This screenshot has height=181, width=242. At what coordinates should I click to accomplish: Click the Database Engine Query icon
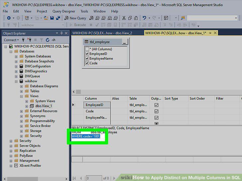pyautogui.click(x=91, y=18)
